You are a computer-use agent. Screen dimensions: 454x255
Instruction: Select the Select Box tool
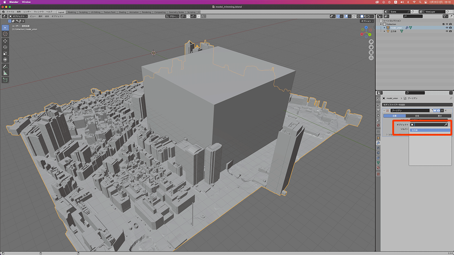coord(5,28)
